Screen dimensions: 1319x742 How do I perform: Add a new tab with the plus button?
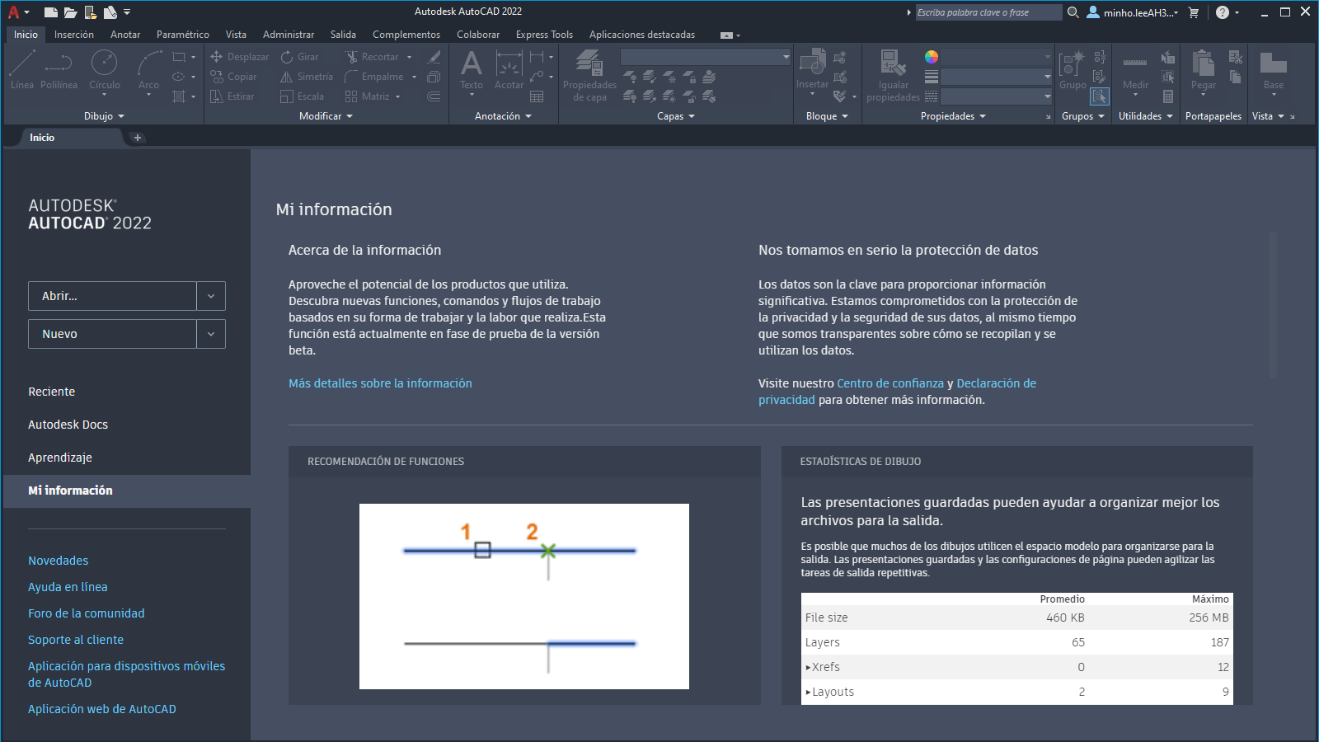point(138,138)
